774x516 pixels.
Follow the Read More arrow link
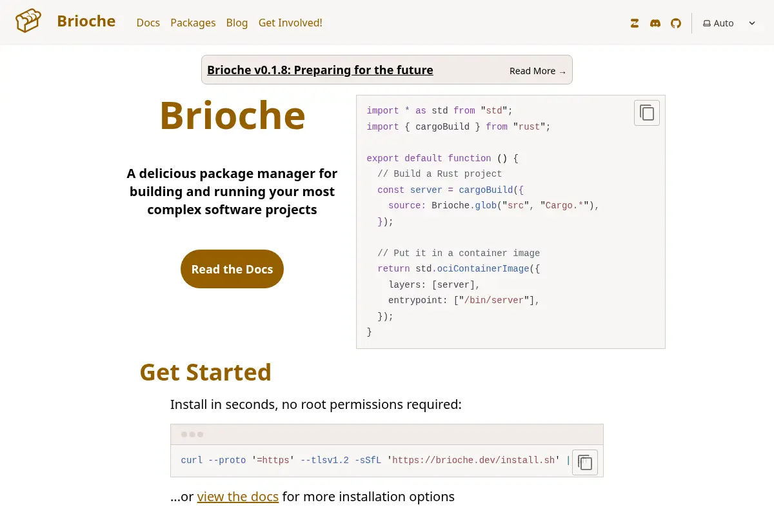[538, 71]
